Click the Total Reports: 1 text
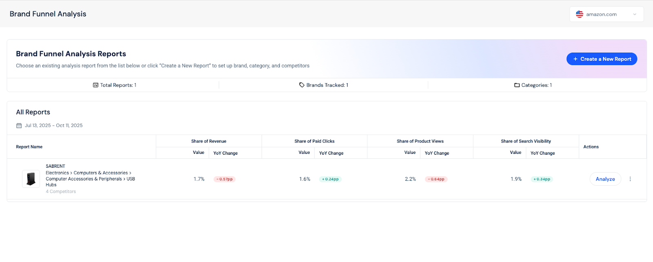The width and height of the screenshot is (653, 262). [118, 85]
